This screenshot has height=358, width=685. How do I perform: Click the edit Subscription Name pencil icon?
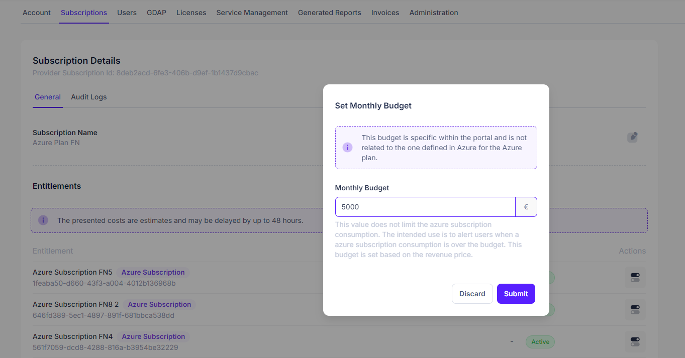(632, 137)
